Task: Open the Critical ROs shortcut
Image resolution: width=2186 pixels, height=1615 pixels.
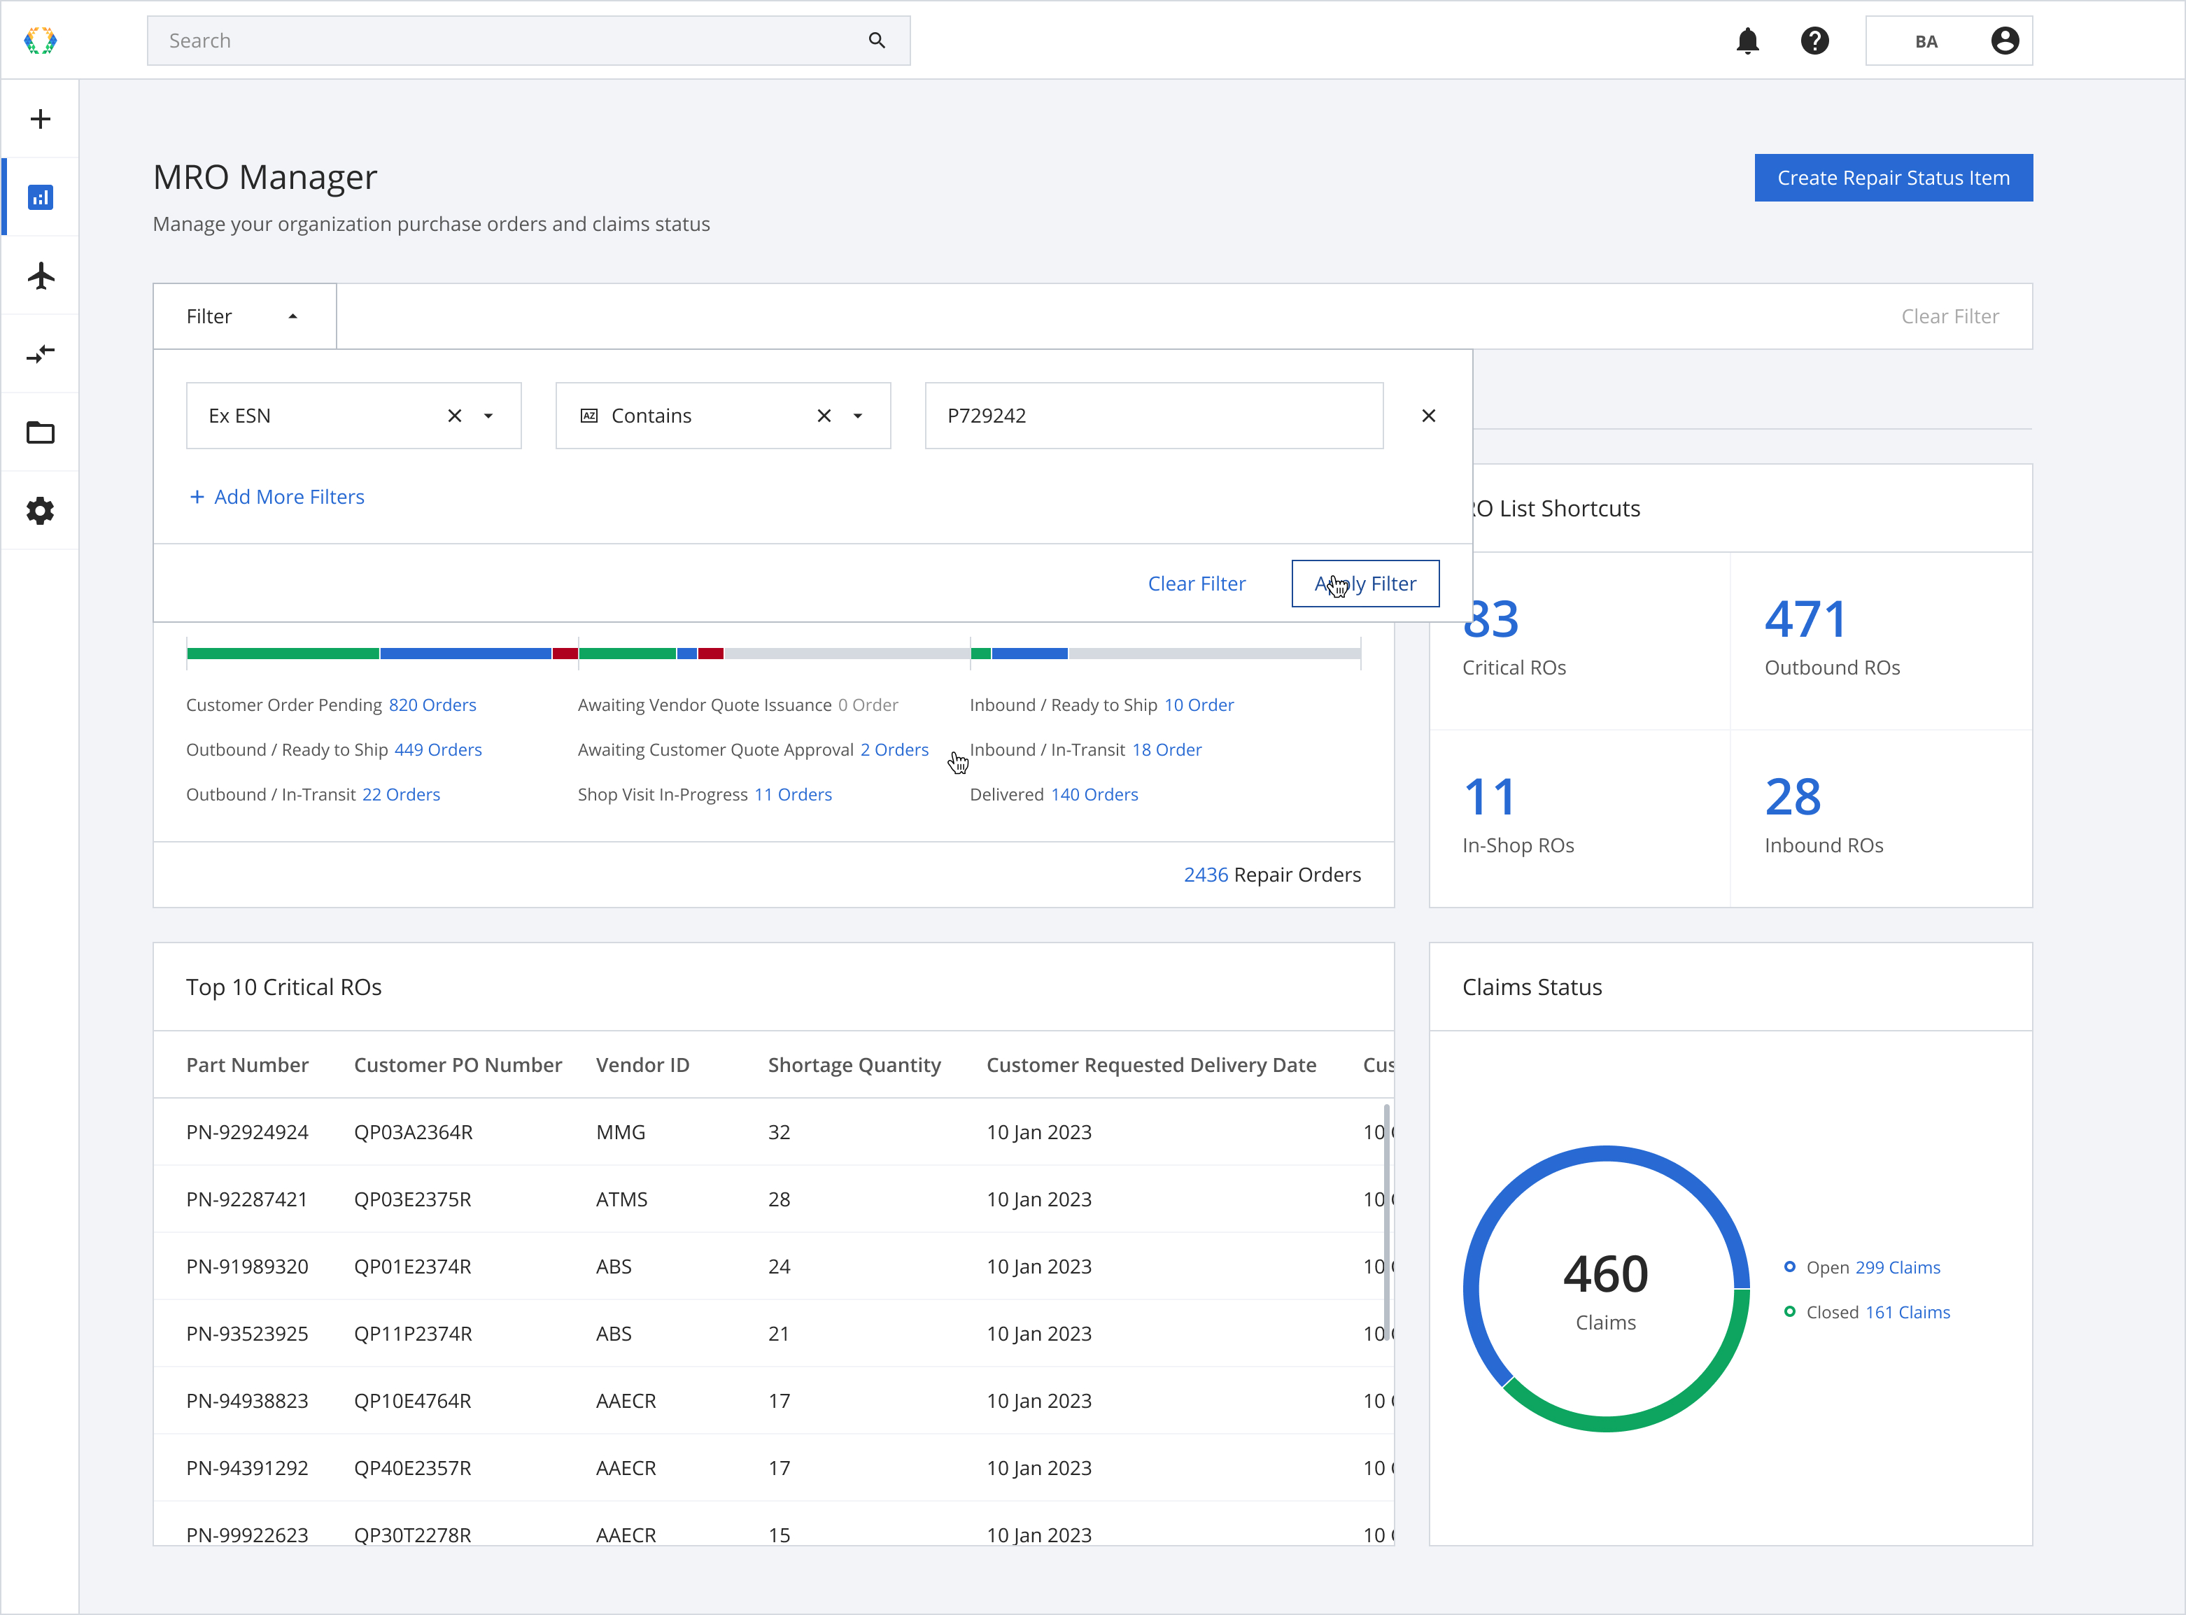Action: click(1581, 640)
